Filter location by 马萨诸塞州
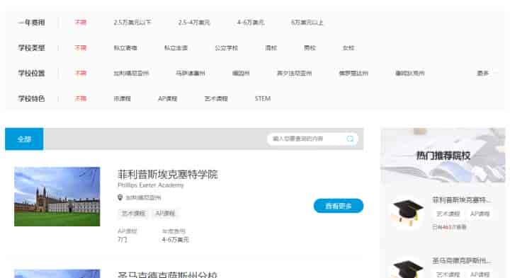The height and width of the screenshot is (278, 510). pyautogui.click(x=191, y=73)
